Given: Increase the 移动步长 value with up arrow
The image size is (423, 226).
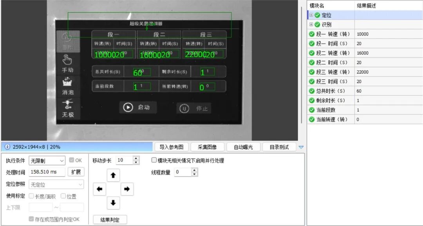Looking at the screenshot, I should (136, 159).
